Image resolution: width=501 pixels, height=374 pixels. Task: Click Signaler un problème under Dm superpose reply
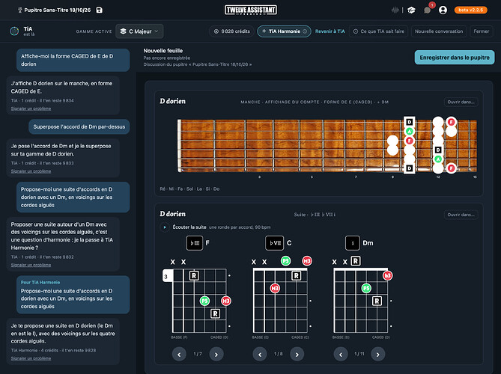[x=31, y=171]
